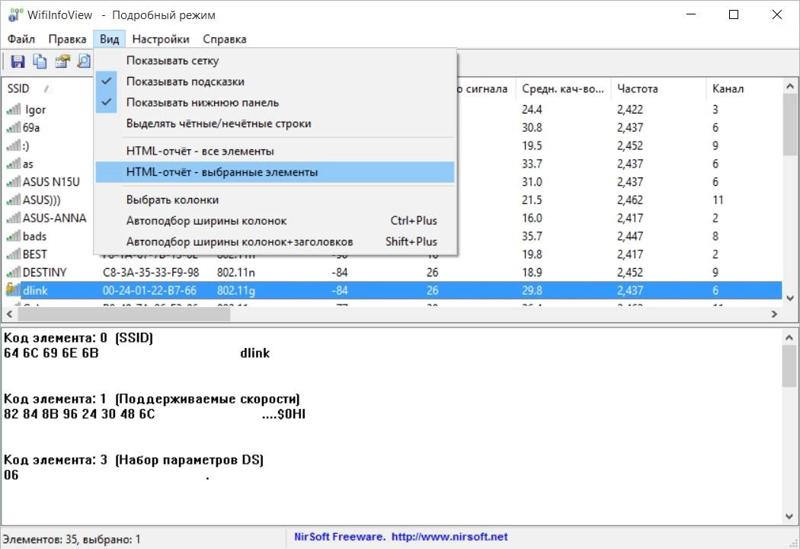Screen dimensions: 800x549
Task: Open the Настройки menu
Action: coord(160,40)
